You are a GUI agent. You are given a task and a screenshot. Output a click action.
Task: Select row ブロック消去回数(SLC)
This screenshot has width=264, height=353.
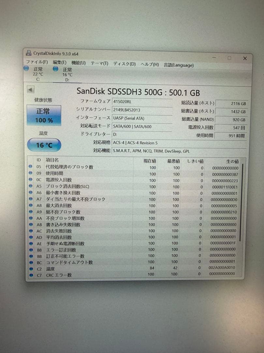click(135, 186)
